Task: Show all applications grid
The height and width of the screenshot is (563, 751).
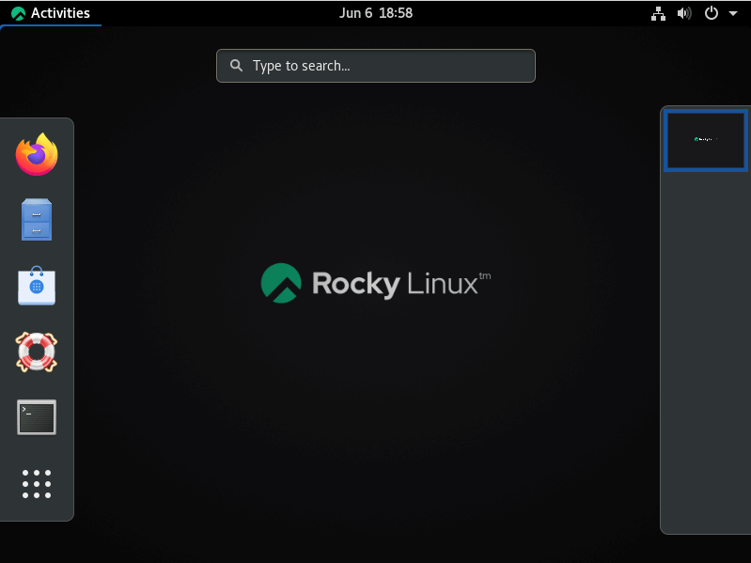Action: [37, 484]
